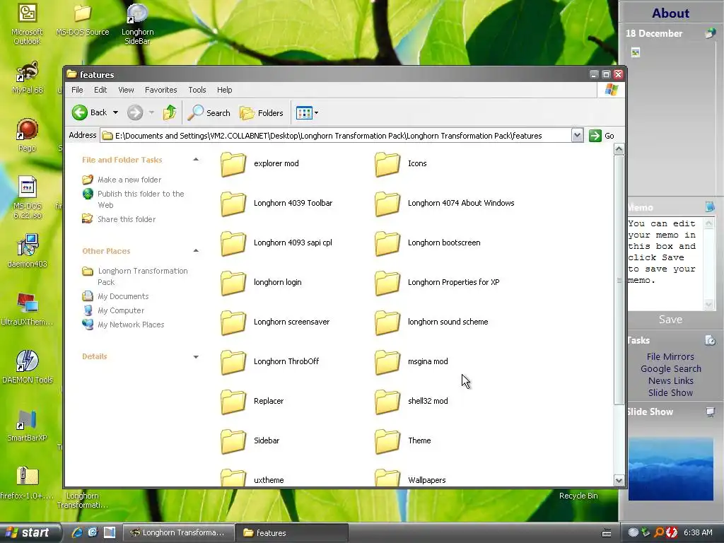
Task: Click the Slide Show panel header icon
Action: pos(710,411)
